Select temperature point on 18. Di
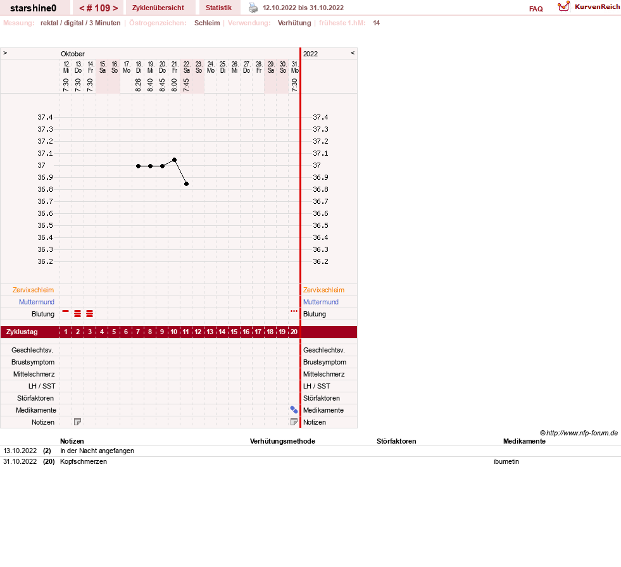Screen dimensions: 621x567 point(138,166)
